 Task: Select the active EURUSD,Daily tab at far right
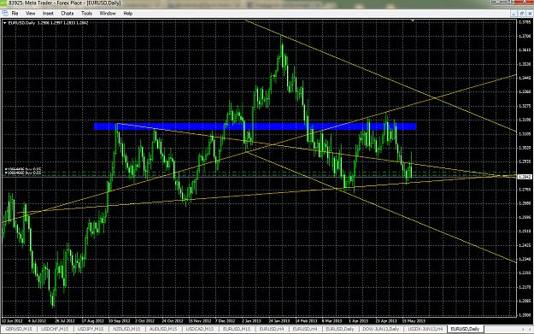pyautogui.click(x=465, y=329)
